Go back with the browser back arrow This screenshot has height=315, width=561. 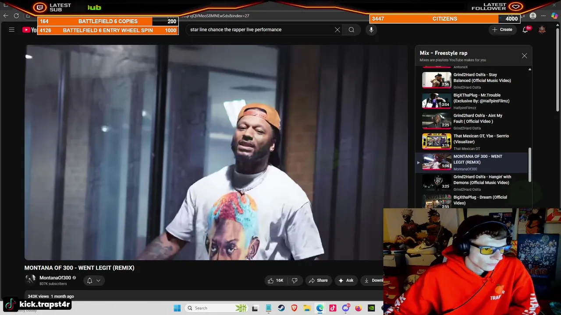coord(6,16)
